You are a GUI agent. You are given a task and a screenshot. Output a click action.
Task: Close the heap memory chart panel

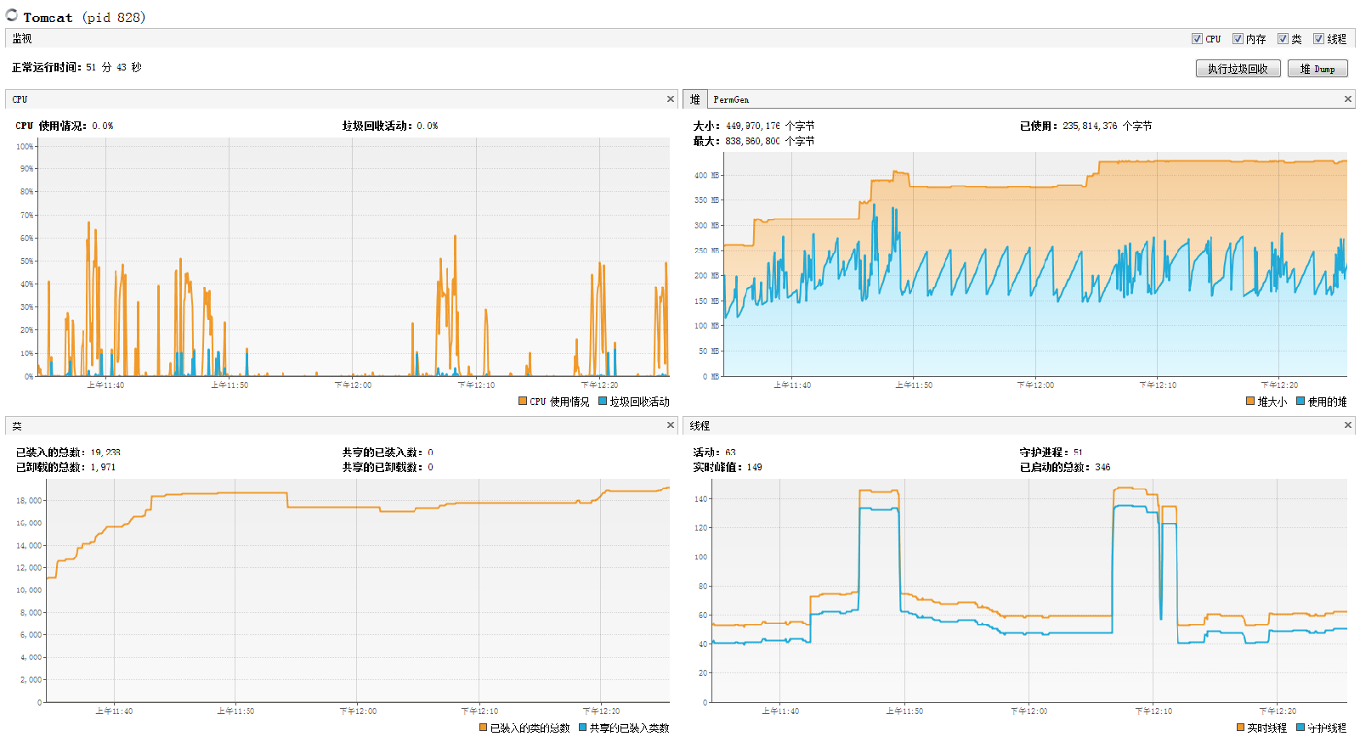pyautogui.click(x=1347, y=99)
